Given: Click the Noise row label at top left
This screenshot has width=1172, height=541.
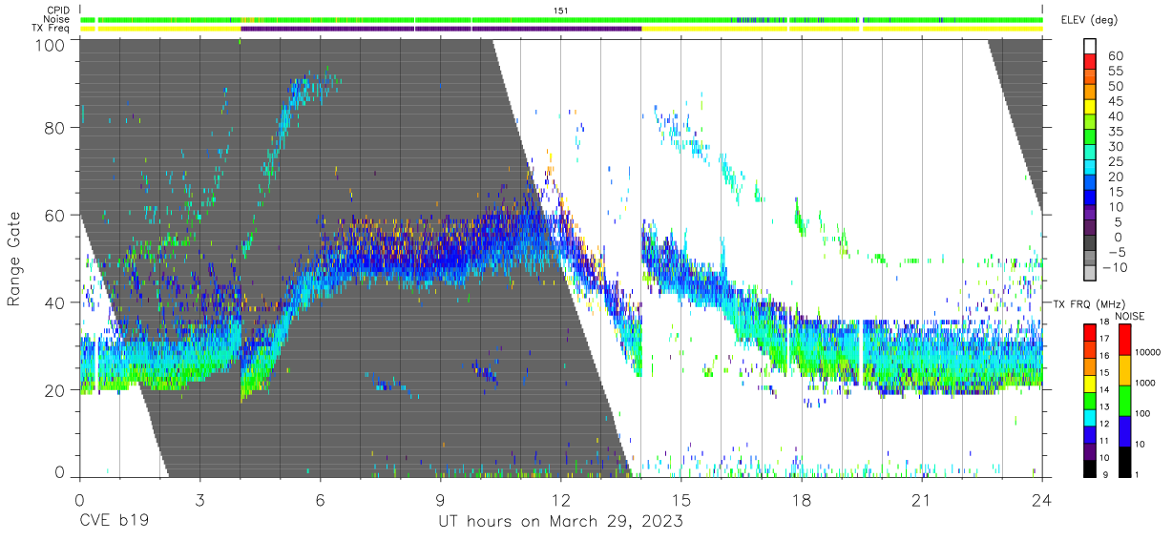Looking at the screenshot, I should coord(55,19).
